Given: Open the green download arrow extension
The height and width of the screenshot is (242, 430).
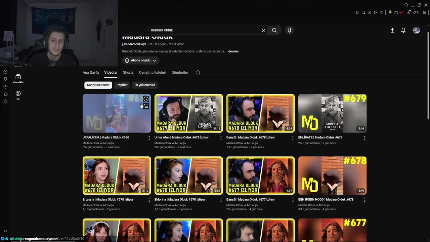Looking at the screenshot, I should [390, 12].
